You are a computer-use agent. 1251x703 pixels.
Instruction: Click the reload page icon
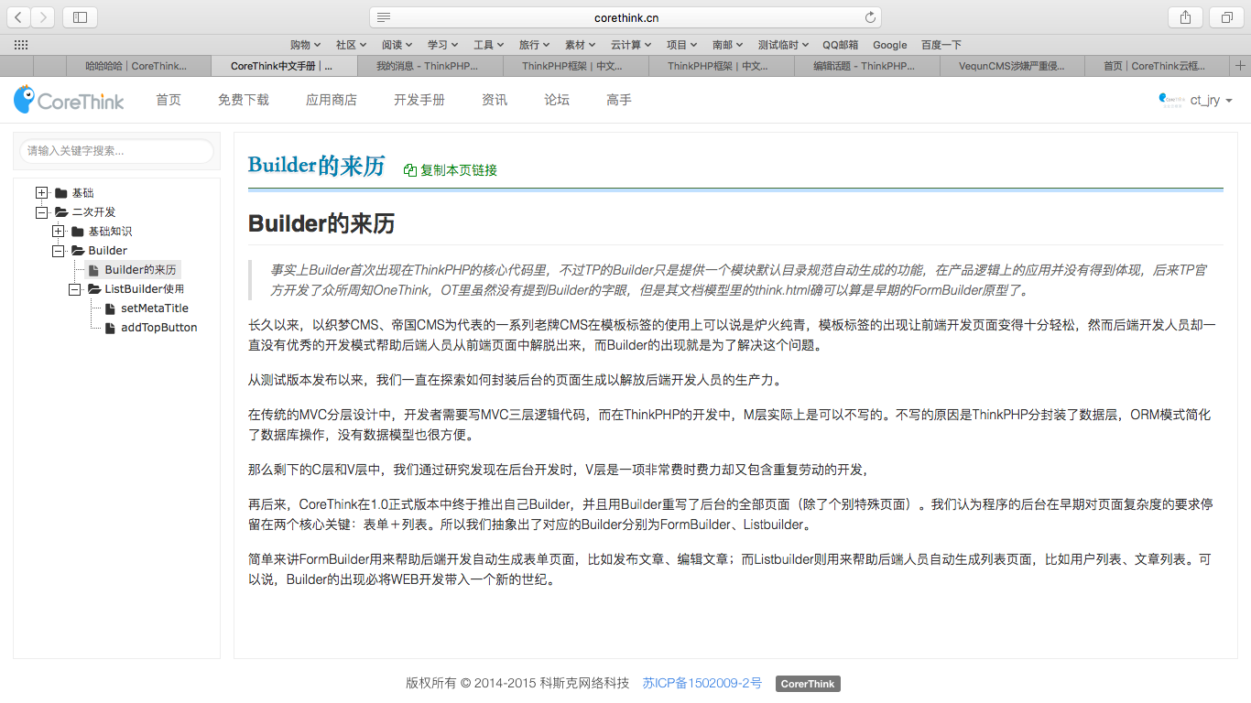click(x=869, y=17)
